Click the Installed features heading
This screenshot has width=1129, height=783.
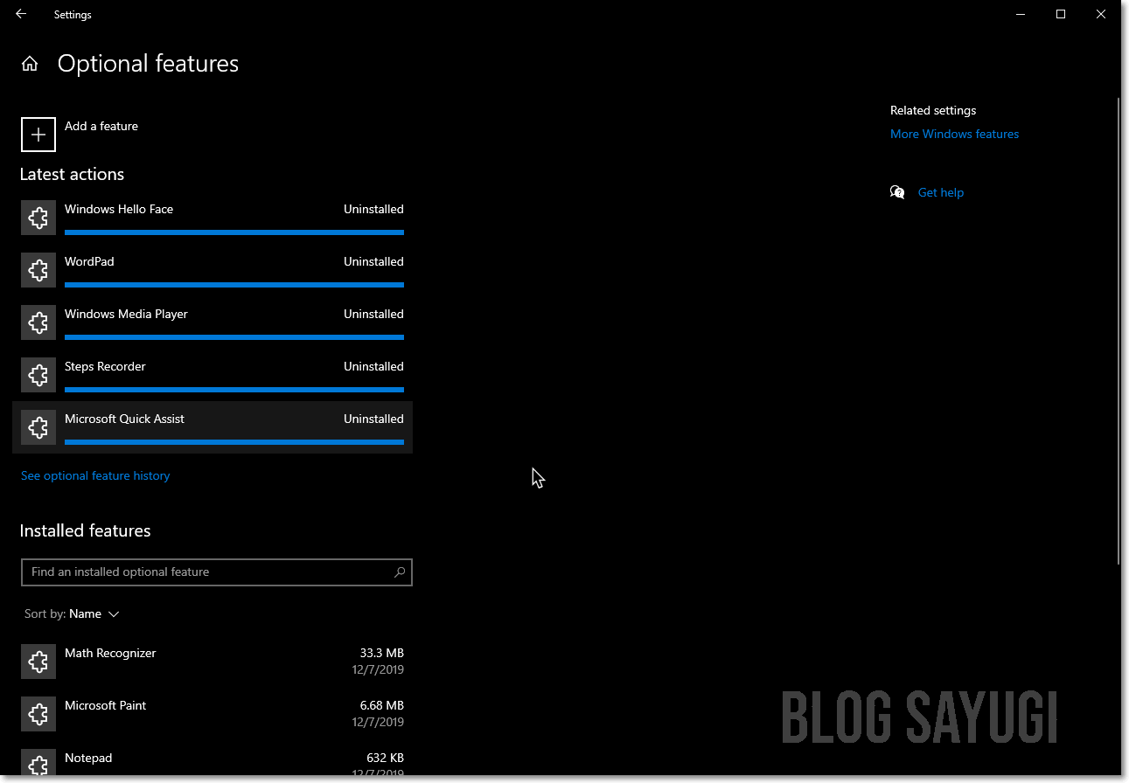85,530
